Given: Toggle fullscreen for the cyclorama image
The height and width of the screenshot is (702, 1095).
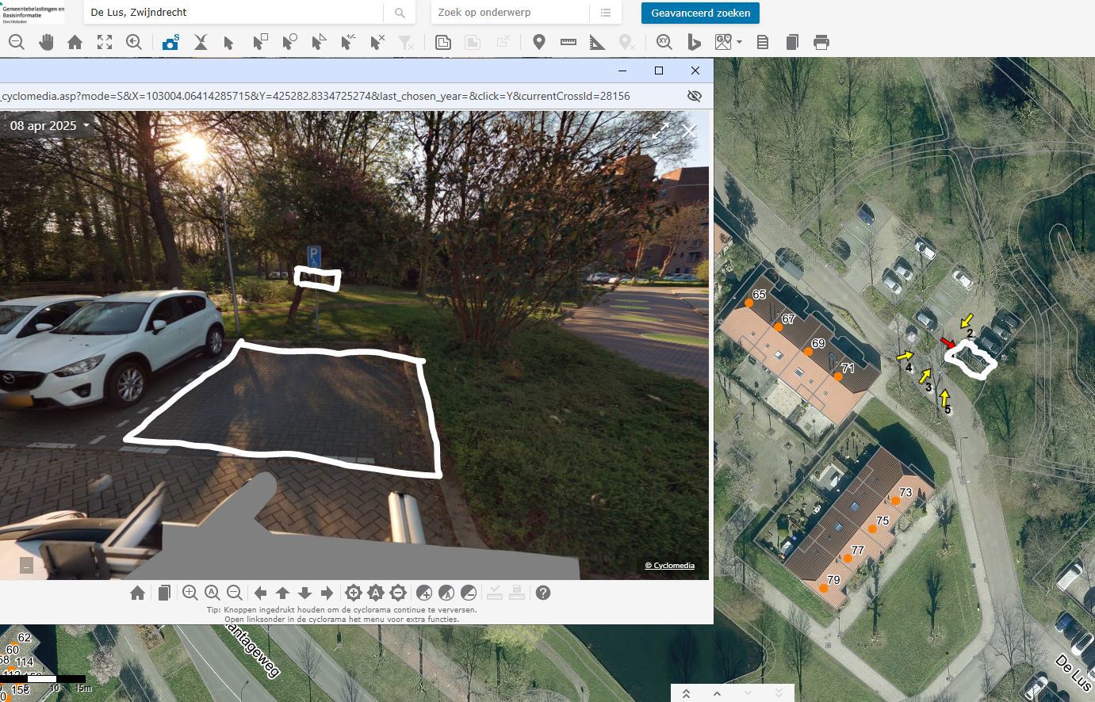Looking at the screenshot, I should point(660,131).
